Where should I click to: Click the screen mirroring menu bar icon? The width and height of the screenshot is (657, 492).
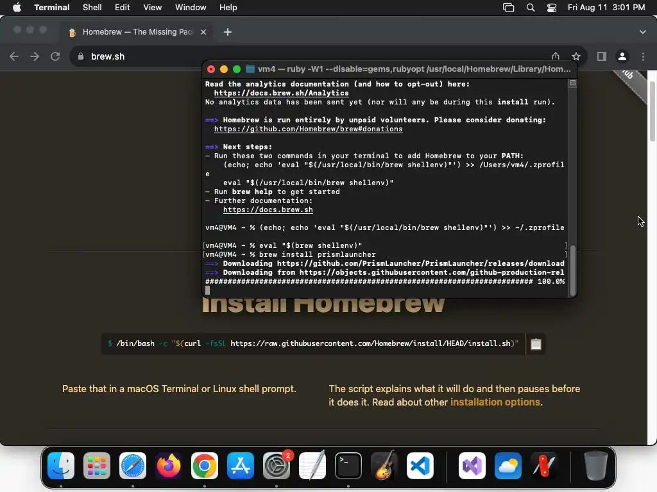pos(508,8)
